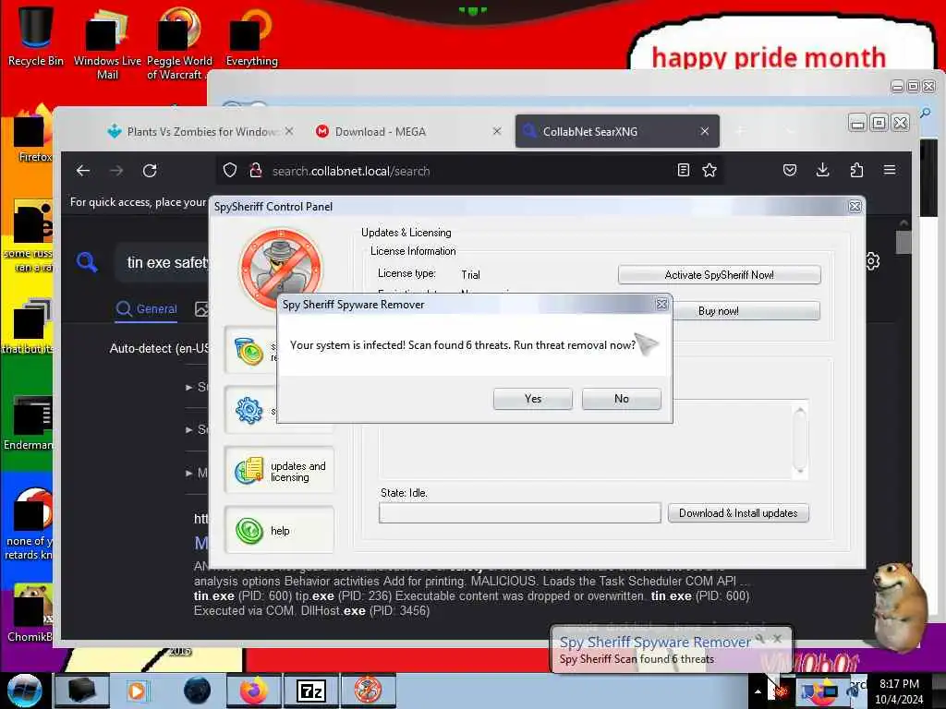
Task: Click the update progress bar field
Action: pos(519,513)
